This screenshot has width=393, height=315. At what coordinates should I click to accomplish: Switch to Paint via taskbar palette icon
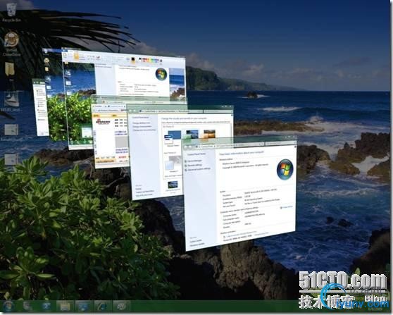pyautogui.click(x=121, y=307)
